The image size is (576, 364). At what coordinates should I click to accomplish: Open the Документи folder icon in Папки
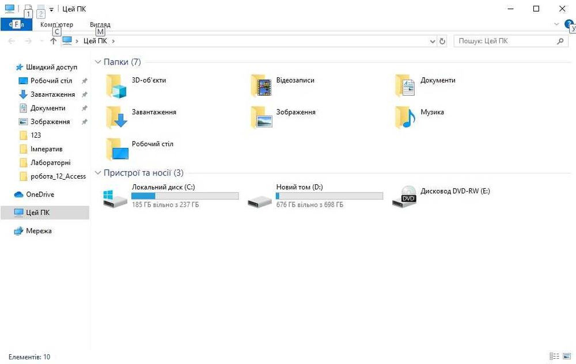pyautogui.click(x=405, y=86)
